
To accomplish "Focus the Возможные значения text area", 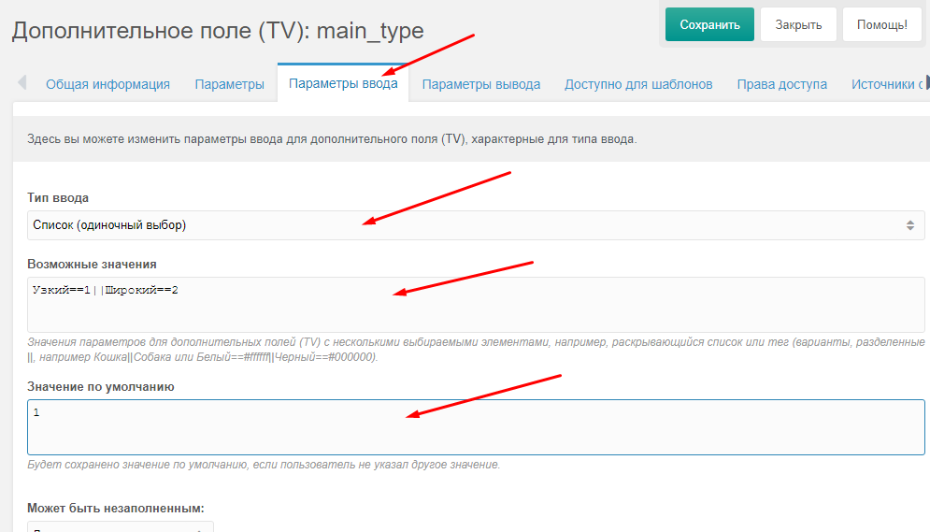I will tap(476, 304).
